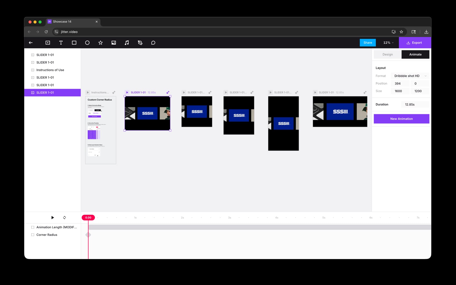Select the Star shape tool
The height and width of the screenshot is (285, 456).
pos(100,43)
